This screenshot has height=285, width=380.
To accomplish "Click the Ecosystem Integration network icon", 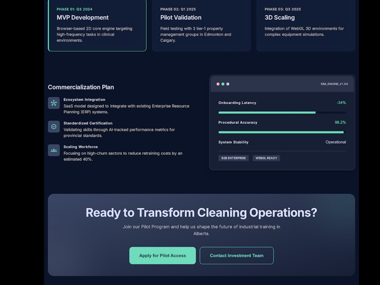I will [54, 103].
